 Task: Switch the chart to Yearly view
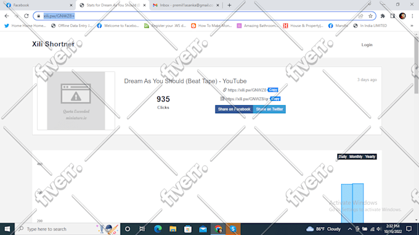pyautogui.click(x=370, y=157)
